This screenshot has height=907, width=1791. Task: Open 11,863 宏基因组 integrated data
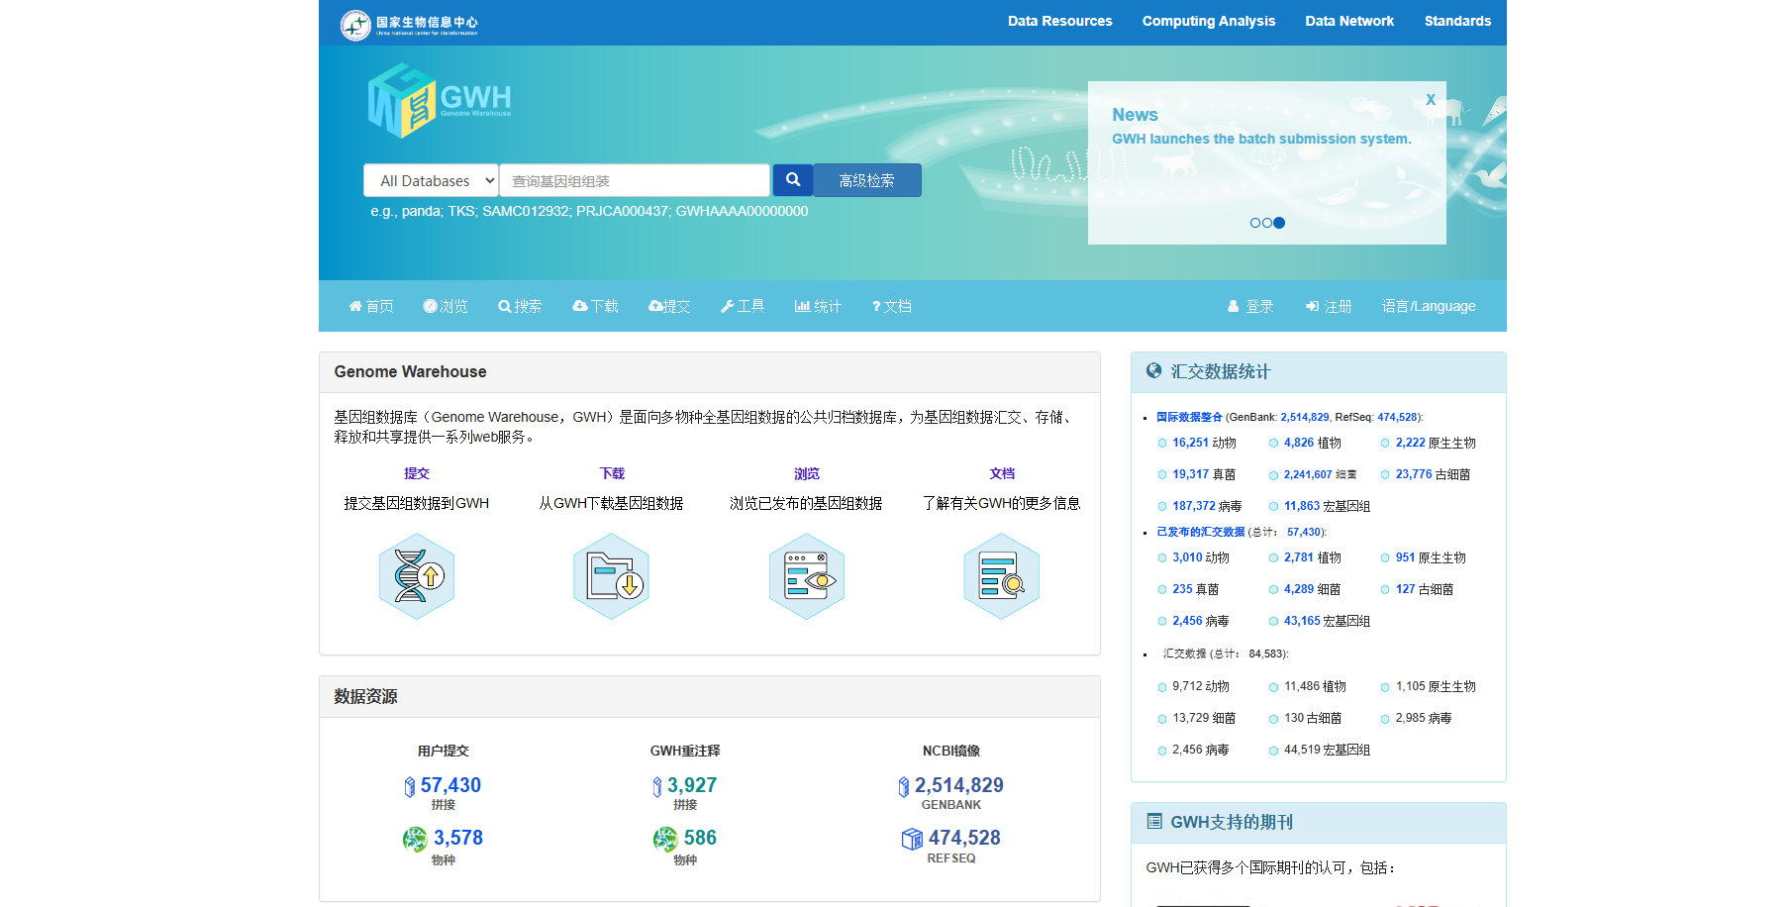1327,506
